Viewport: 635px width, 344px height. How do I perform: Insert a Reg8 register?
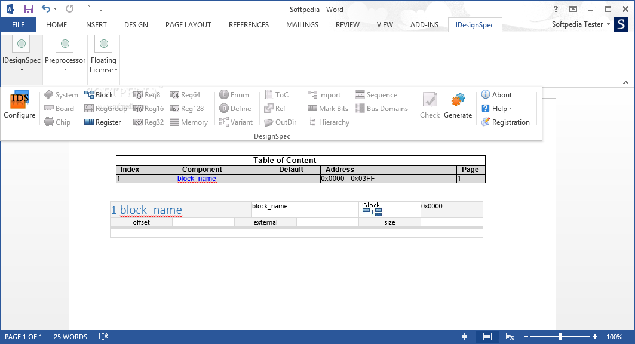pyautogui.click(x=146, y=95)
